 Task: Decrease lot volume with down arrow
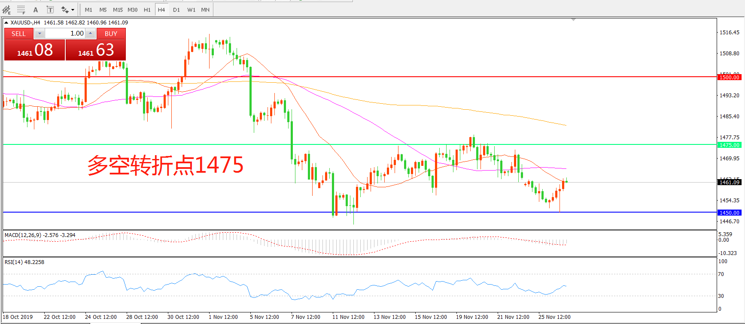point(40,33)
